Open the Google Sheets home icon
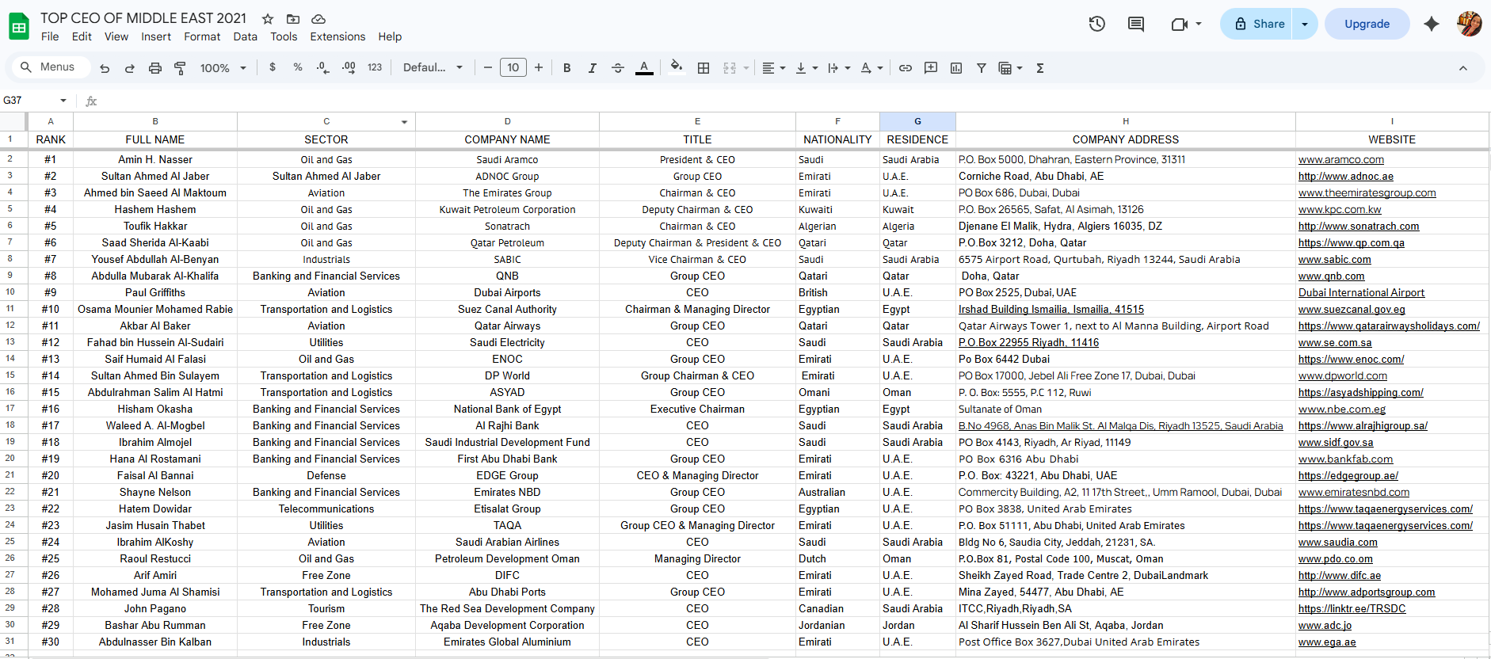This screenshot has height=659, width=1491. [19, 26]
